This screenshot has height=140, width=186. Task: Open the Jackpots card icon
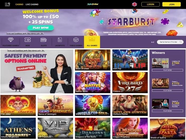click(x=60, y=40)
